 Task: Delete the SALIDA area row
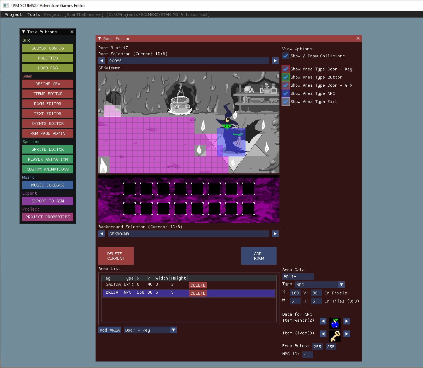tap(198, 285)
